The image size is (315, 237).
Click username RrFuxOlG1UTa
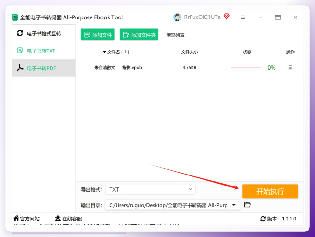pos(202,17)
